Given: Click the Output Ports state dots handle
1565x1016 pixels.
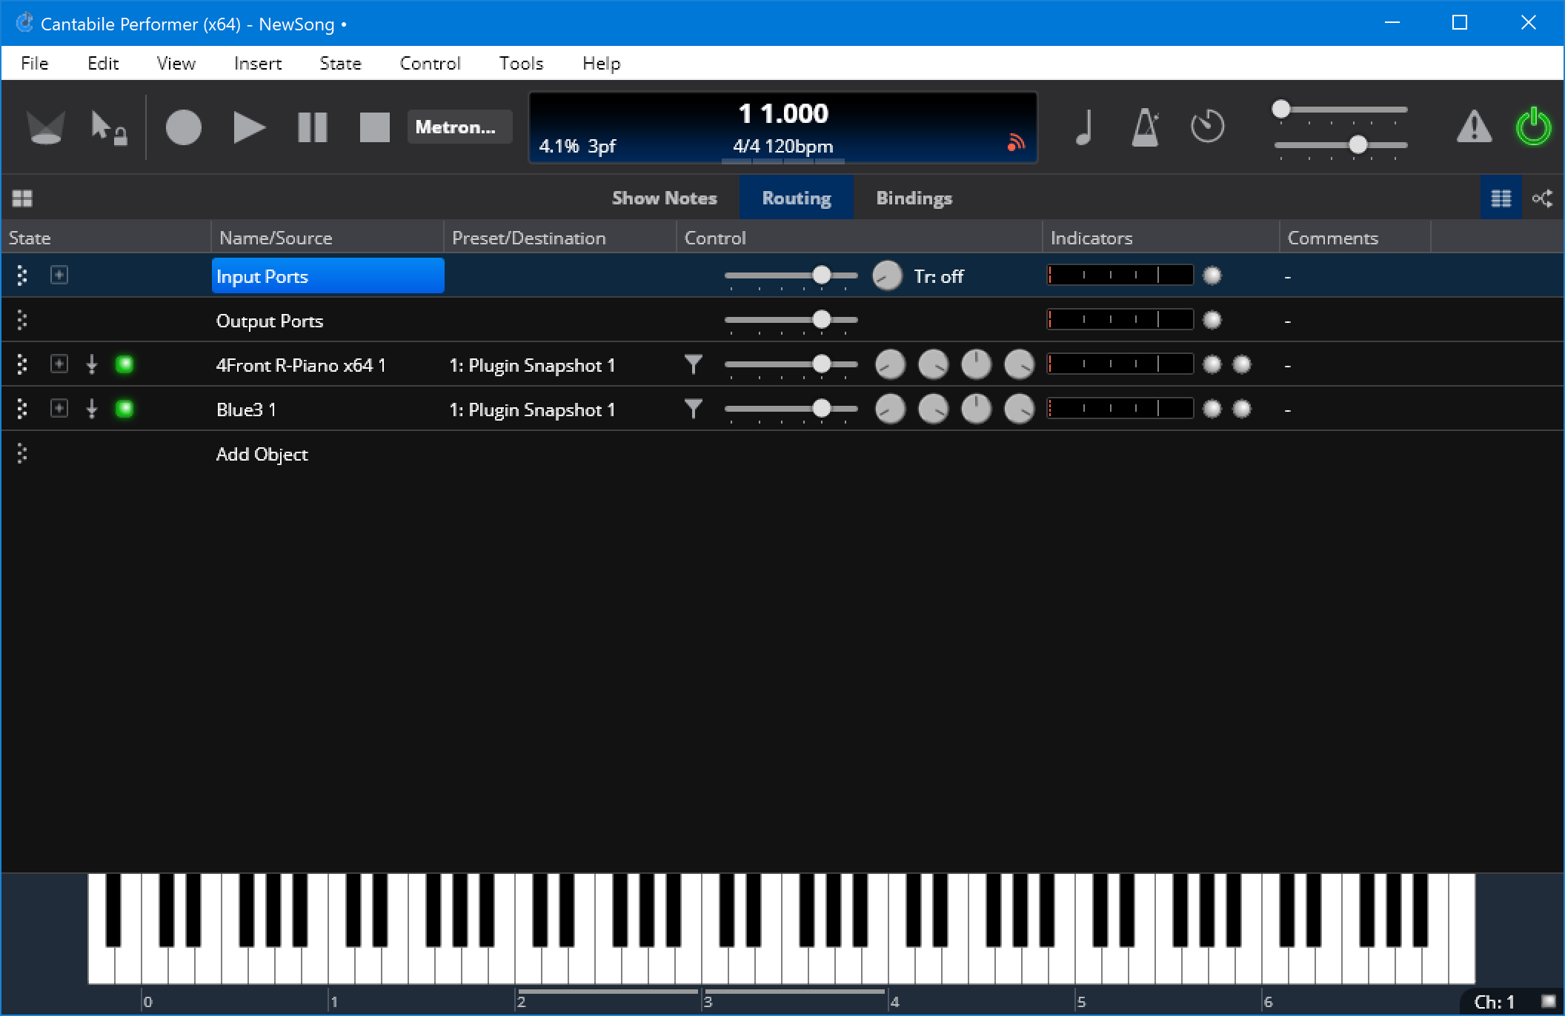Looking at the screenshot, I should (21, 320).
